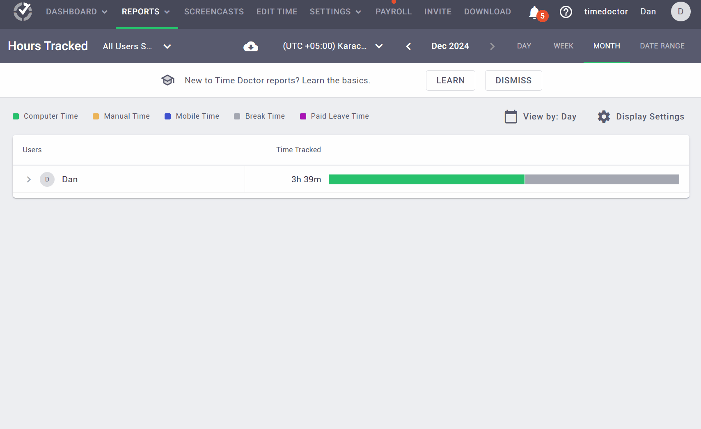Open Display Settings gear icon

pyautogui.click(x=604, y=117)
